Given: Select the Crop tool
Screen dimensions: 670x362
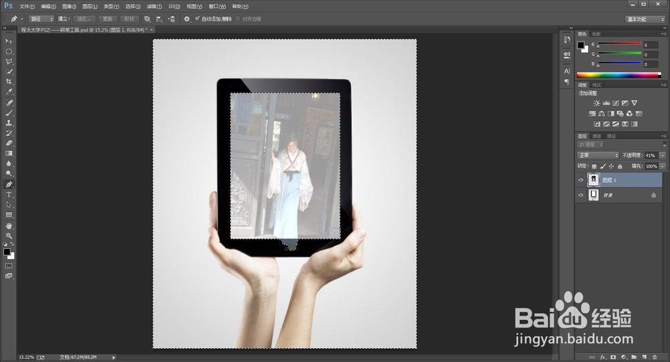Looking at the screenshot, I should [9, 82].
